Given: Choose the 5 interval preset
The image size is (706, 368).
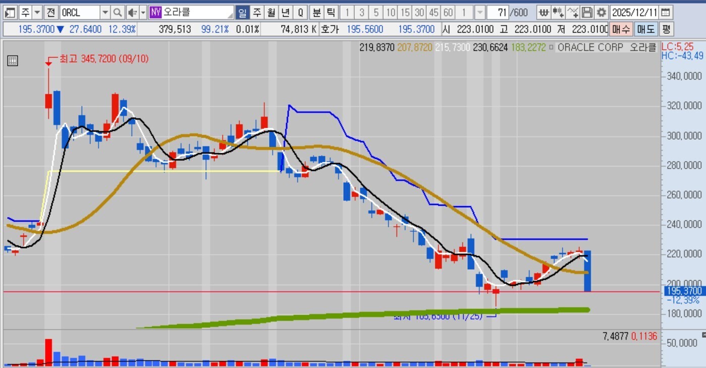Looking at the screenshot, I should point(376,12).
